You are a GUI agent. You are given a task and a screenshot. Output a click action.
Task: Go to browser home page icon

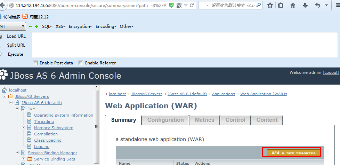293,6
